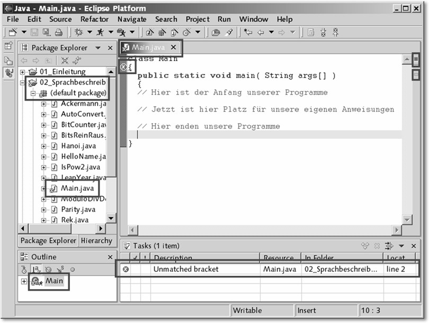Screen dimensions: 429x323
Task: Open the Refactor menu
Action: click(94, 19)
